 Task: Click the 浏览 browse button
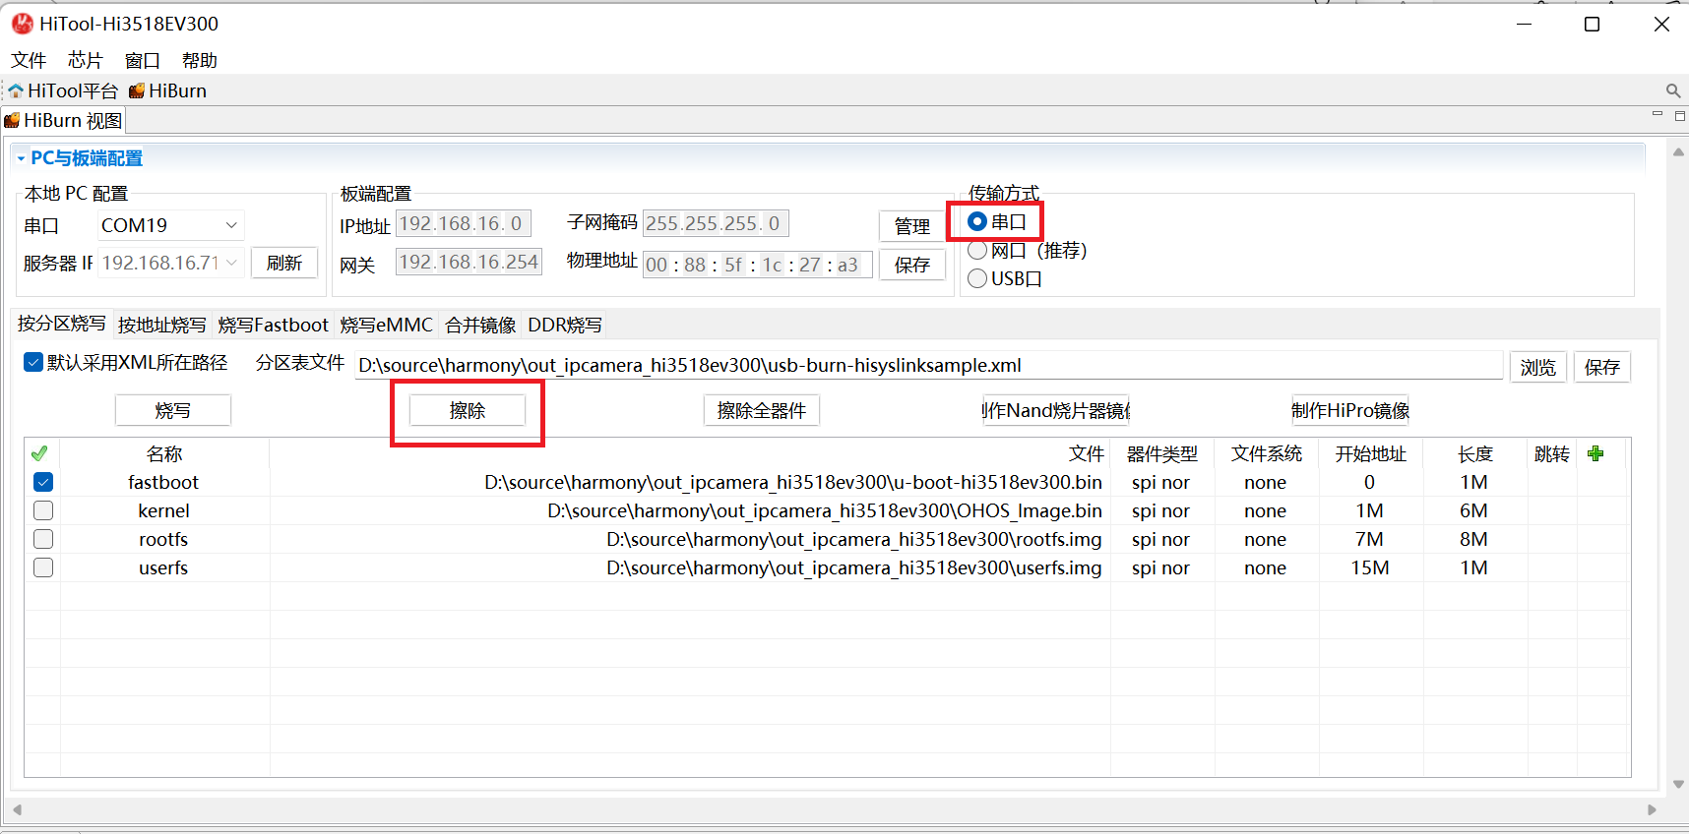pos(1537,367)
